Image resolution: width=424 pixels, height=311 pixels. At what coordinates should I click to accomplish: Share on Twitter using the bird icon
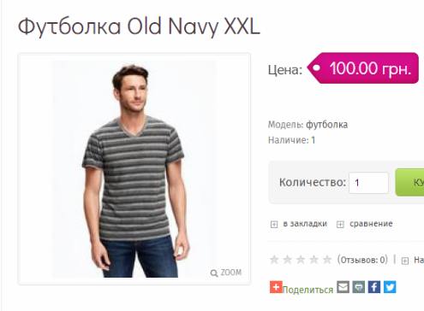pos(390,287)
